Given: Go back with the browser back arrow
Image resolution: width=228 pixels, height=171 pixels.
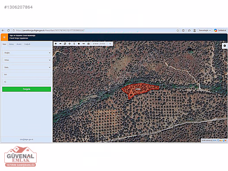Looking at the screenshot, I should (x=3, y=30).
